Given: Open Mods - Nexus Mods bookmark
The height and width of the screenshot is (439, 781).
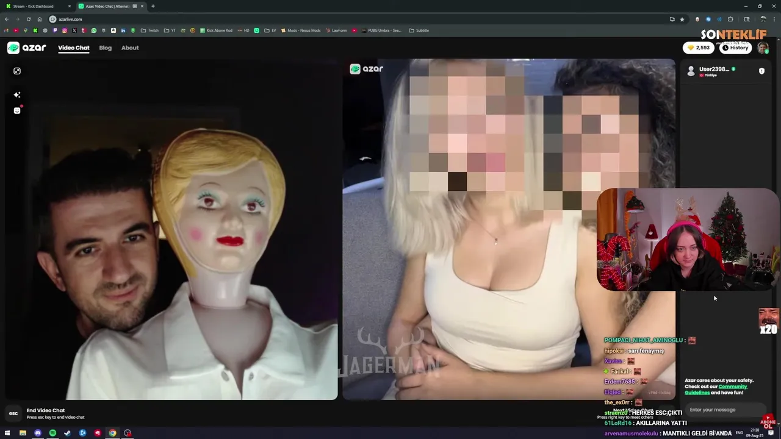Looking at the screenshot, I should [301, 30].
